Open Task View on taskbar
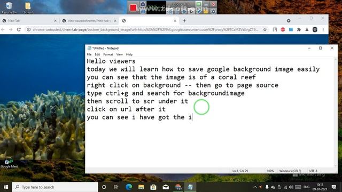 point(116,187)
